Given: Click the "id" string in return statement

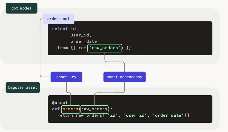Looking at the screenshot, I should click(x=114, y=115).
